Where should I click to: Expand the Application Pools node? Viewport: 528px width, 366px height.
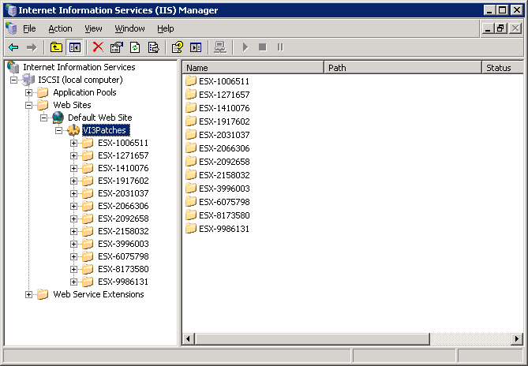pyautogui.click(x=29, y=92)
